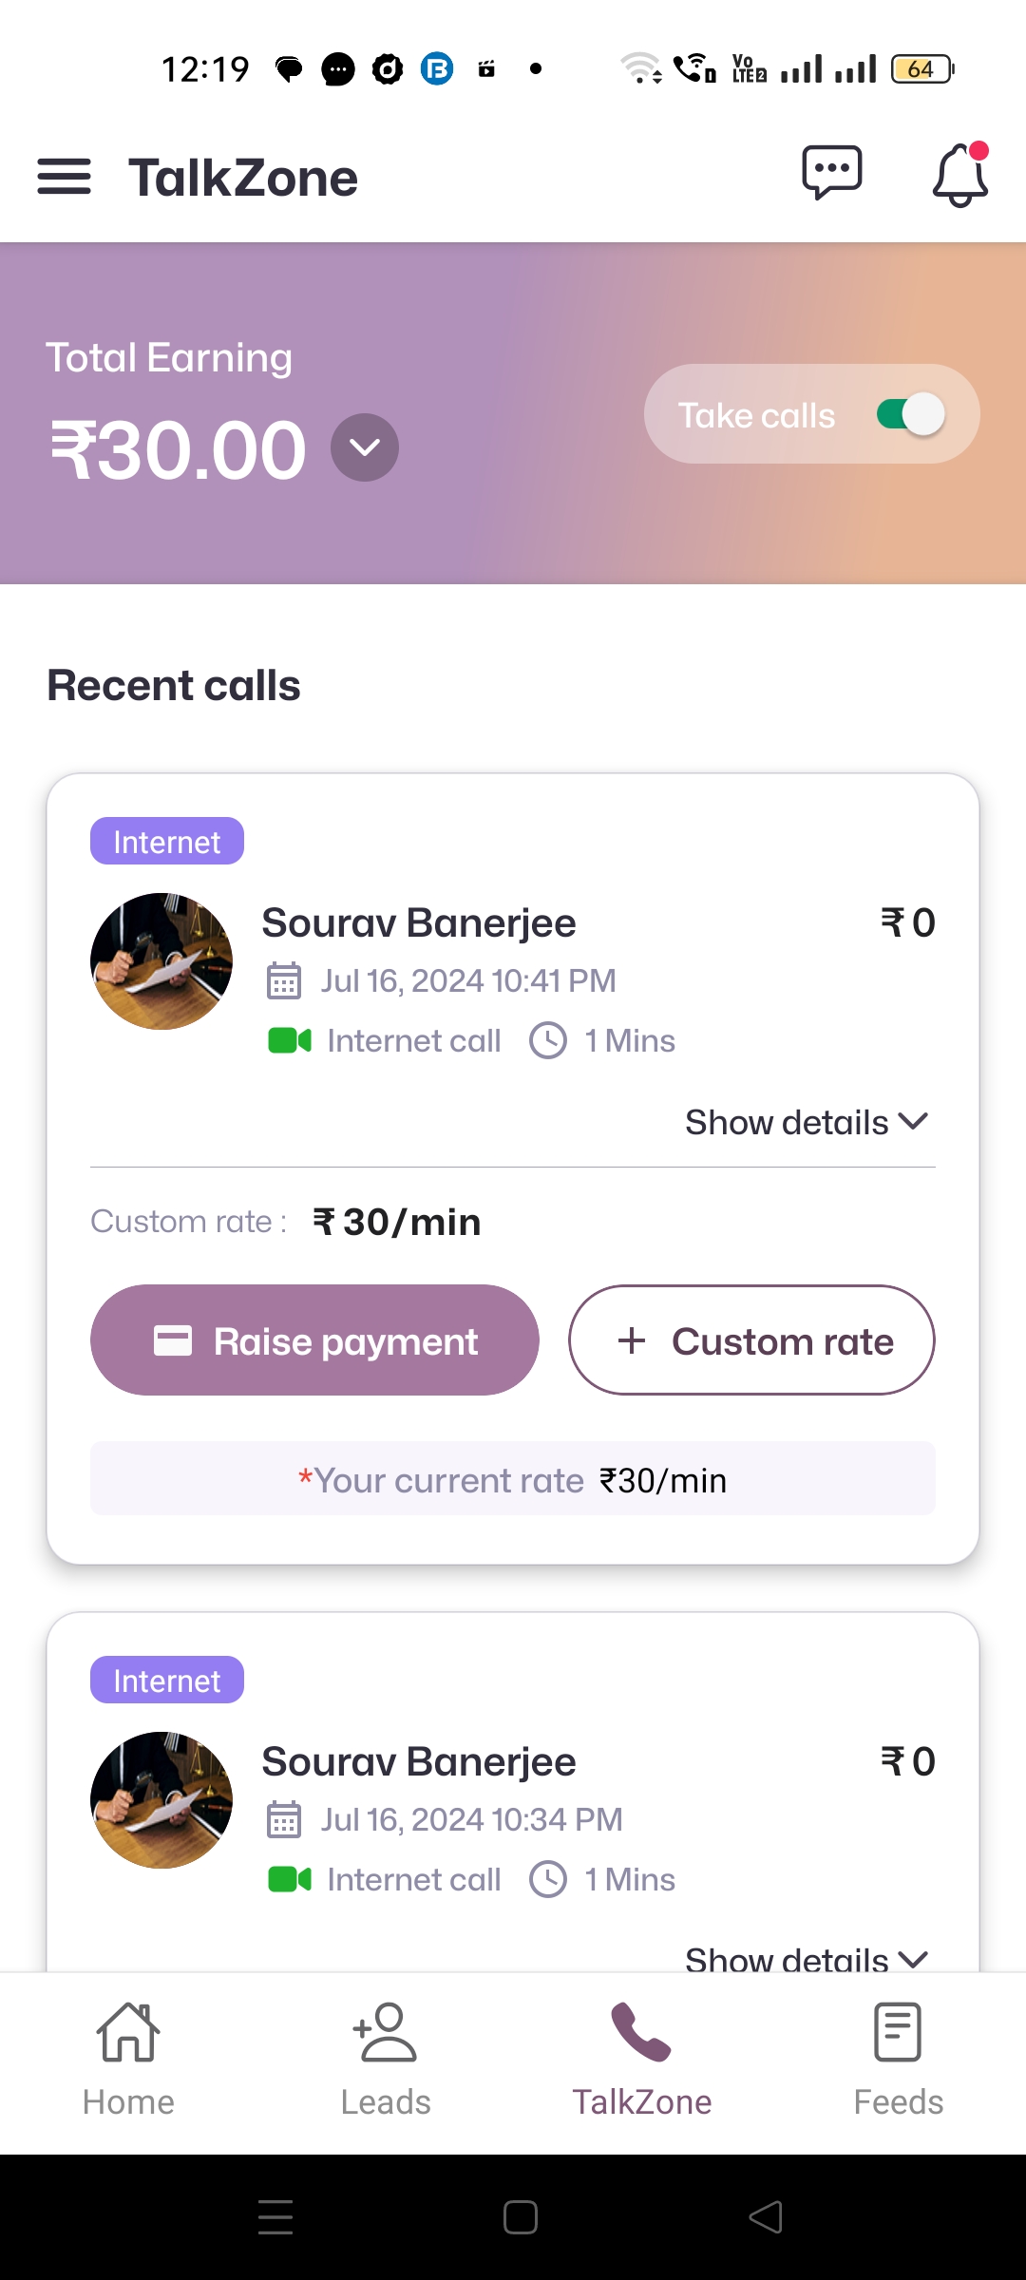Screen dimensions: 1026x2280
Task: Tap the Android back navigation button
Action: pyautogui.click(x=766, y=2217)
